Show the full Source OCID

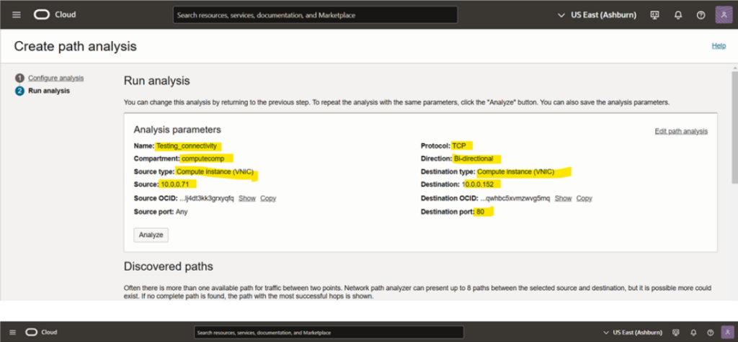[x=247, y=198]
